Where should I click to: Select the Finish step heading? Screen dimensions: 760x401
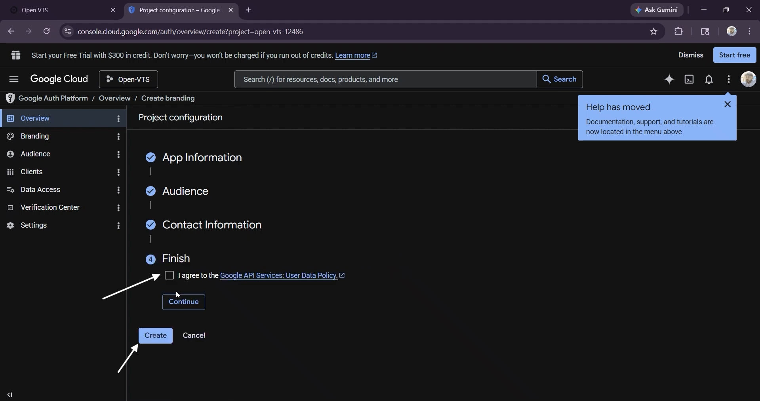(x=176, y=258)
